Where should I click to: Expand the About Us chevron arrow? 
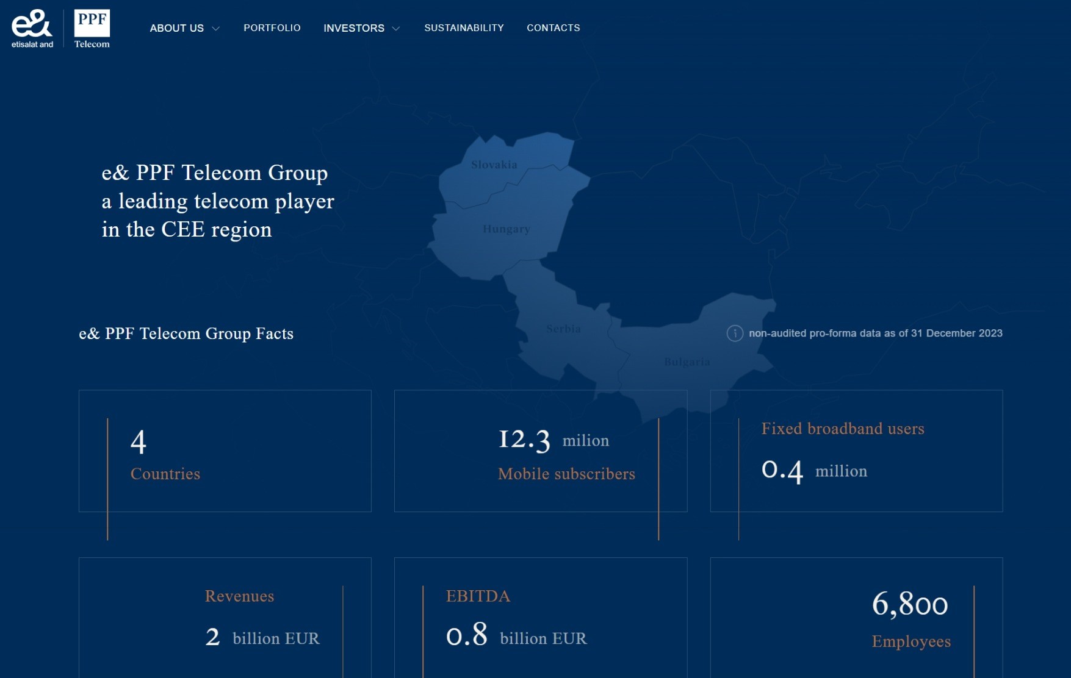(x=215, y=29)
